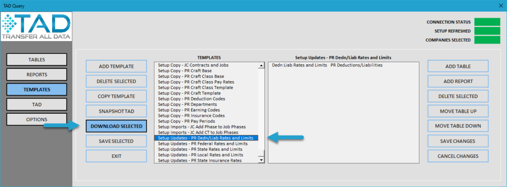Select 'Setup Copy - JC Contracts and Jobs'
Viewport: 507px width, 187px height.
tap(206, 65)
